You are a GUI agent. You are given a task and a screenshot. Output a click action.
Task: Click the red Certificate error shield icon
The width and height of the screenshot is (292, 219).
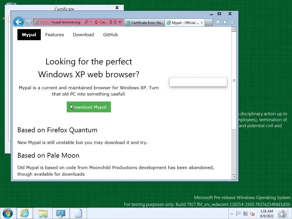[x=96, y=22]
